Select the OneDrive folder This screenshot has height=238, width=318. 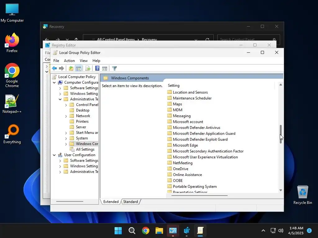(180, 169)
